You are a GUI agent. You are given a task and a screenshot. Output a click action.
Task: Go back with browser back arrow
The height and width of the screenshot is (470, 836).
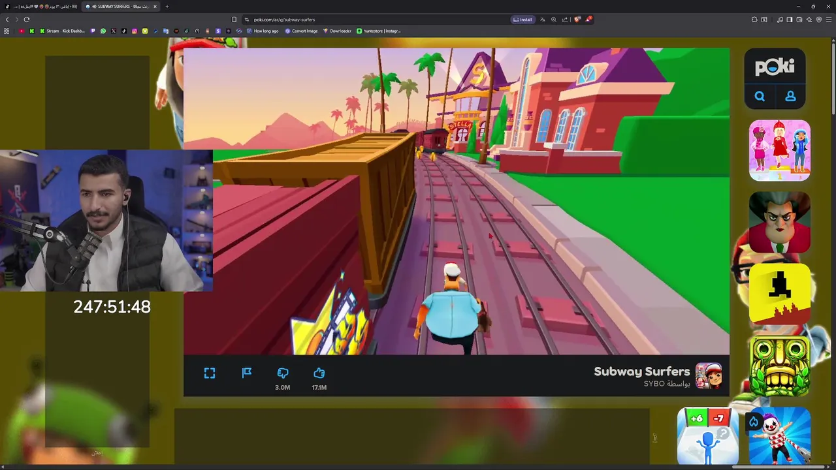click(7, 20)
